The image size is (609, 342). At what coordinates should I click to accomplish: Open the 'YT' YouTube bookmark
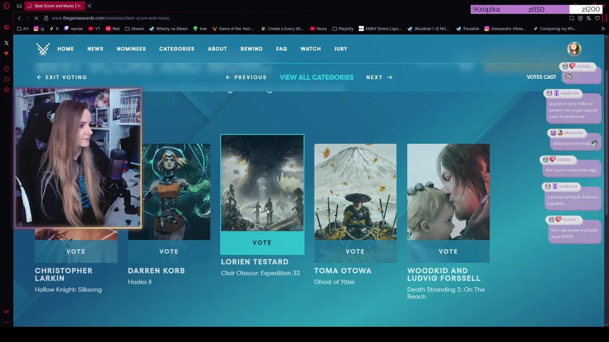pyautogui.click(x=94, y=28)
